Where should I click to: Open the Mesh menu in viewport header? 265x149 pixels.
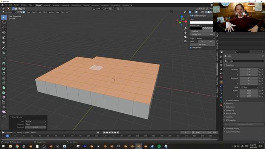click(x=45, y=12)
